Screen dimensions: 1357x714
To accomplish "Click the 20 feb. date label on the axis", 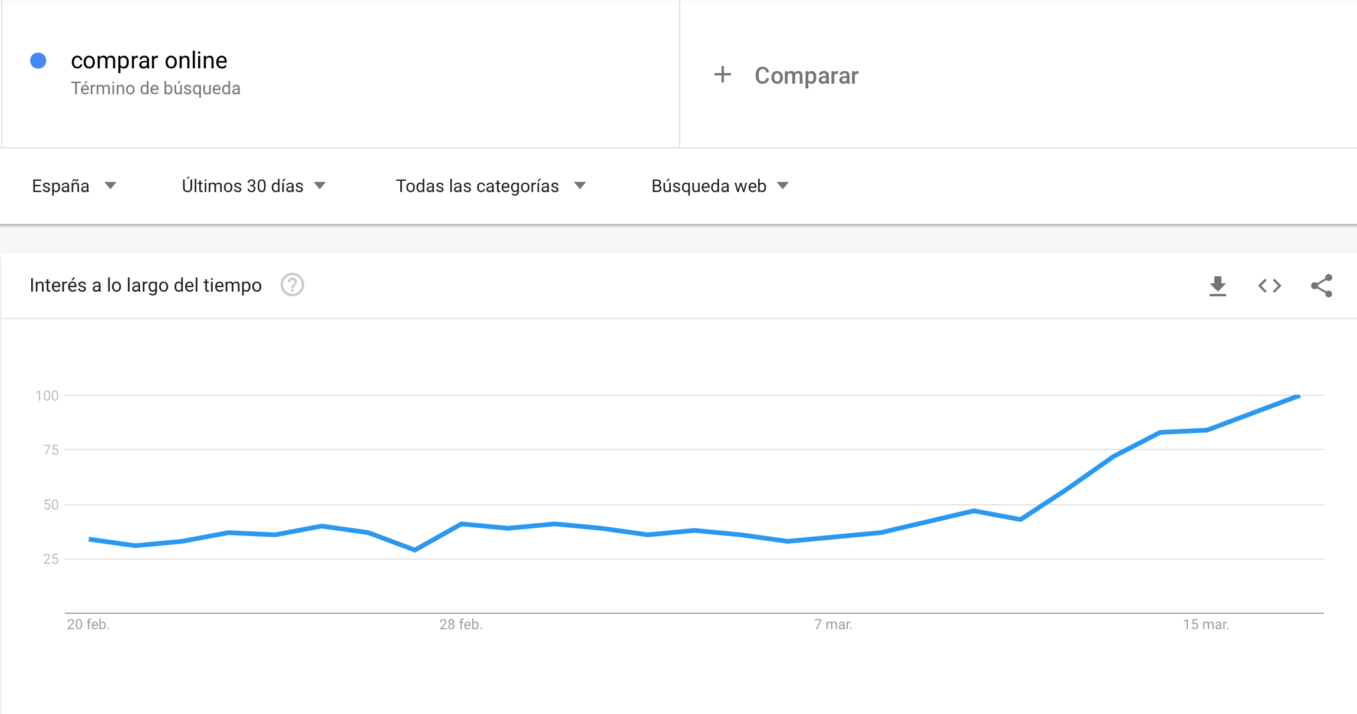I will 88,624.
